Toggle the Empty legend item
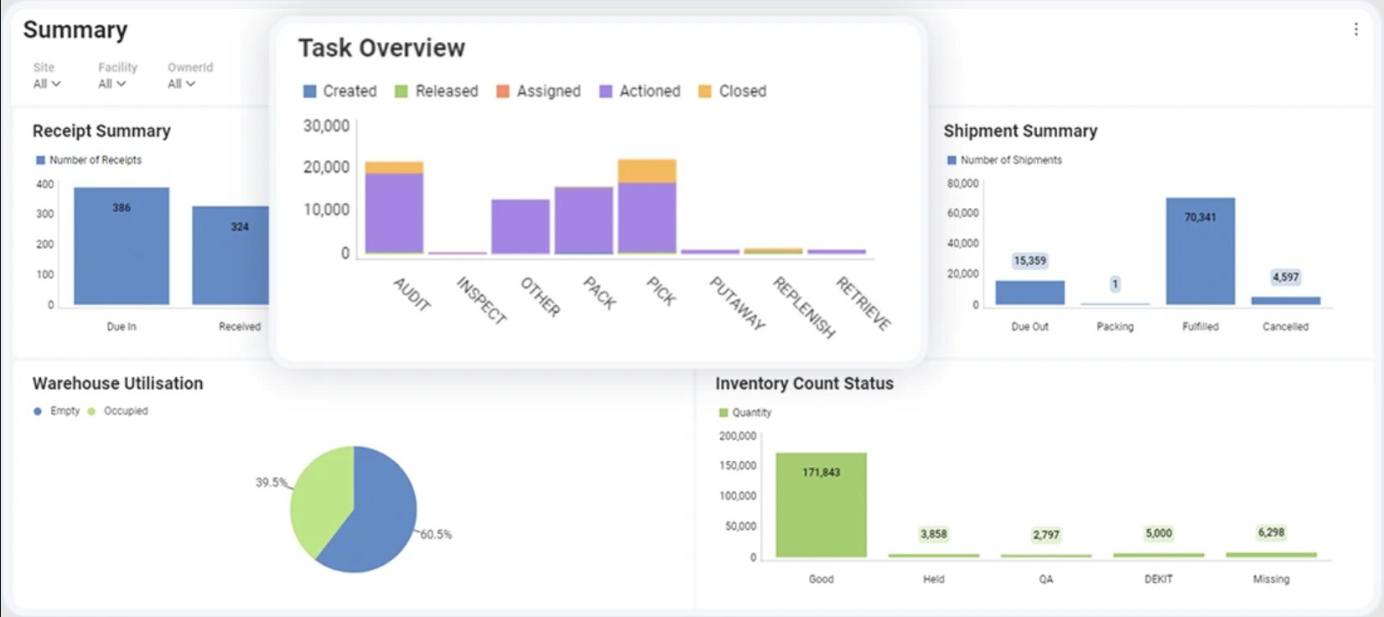This screenshot has width=1384, height=617. point(57,411)
